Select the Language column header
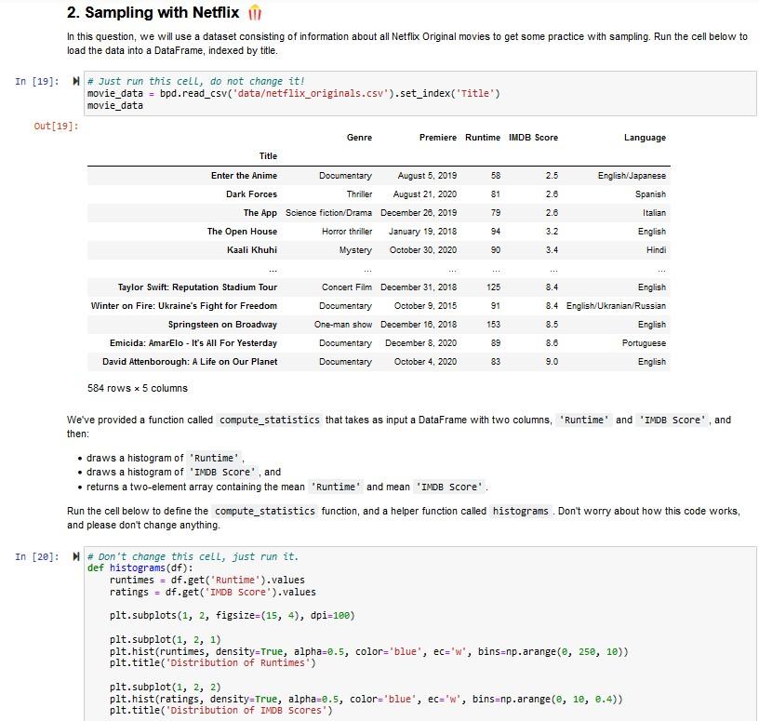 point(645,138)
